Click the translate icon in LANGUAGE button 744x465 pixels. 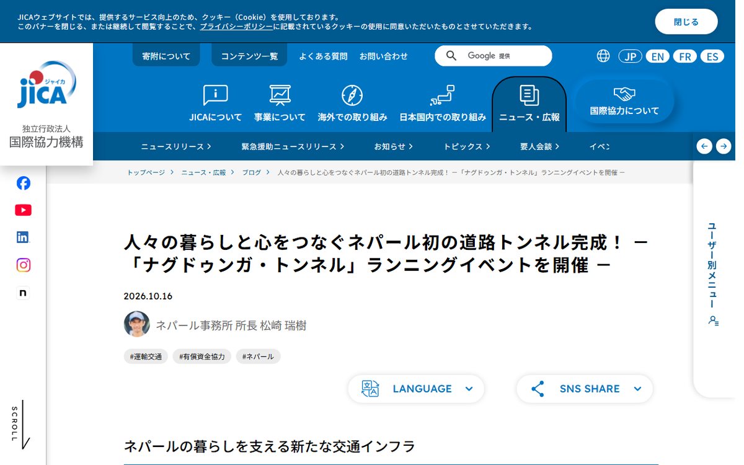[370, 389]
